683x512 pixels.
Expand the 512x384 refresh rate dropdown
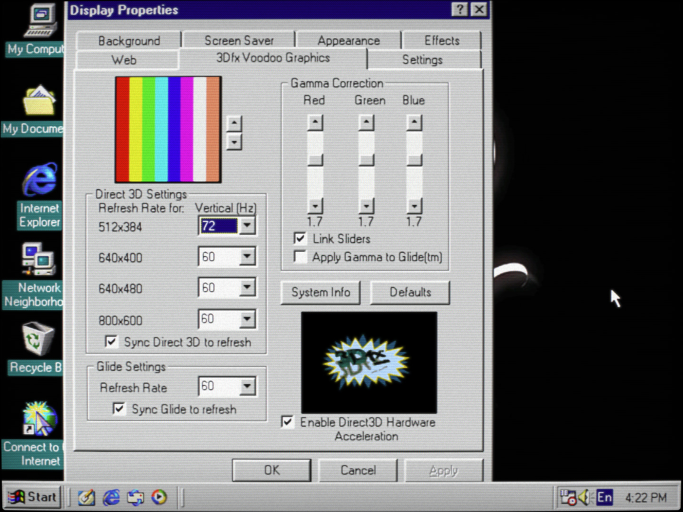click(247, 226)
